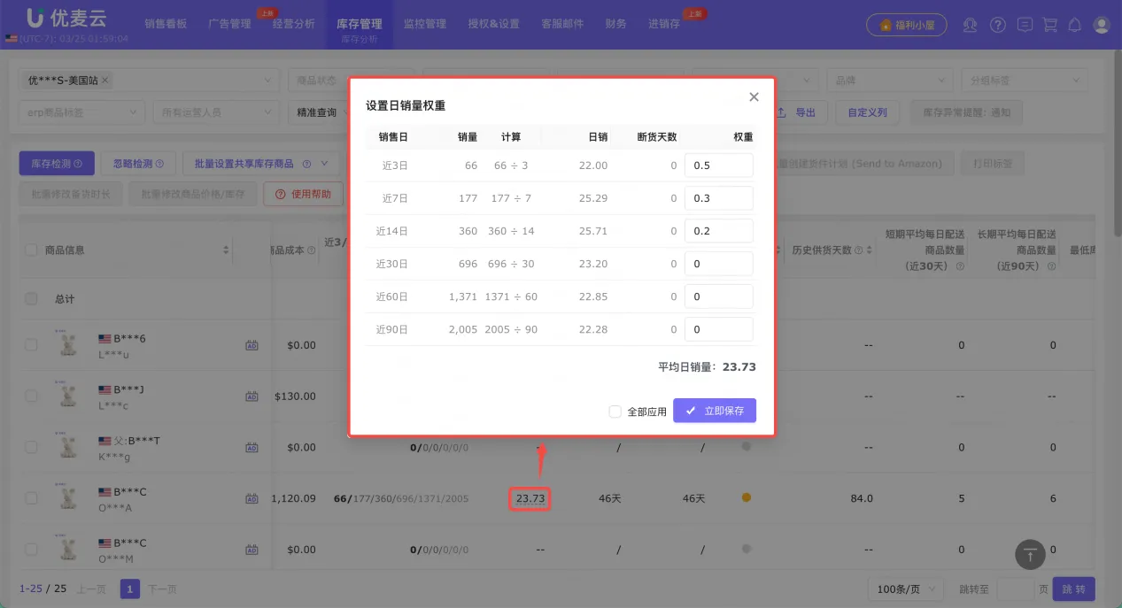This screenshot has height=608, width=1122.
Task: Click 使用帮助 button
Action: tap(303, 194)
